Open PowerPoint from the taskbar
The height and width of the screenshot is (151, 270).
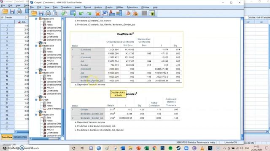point(138,148)
